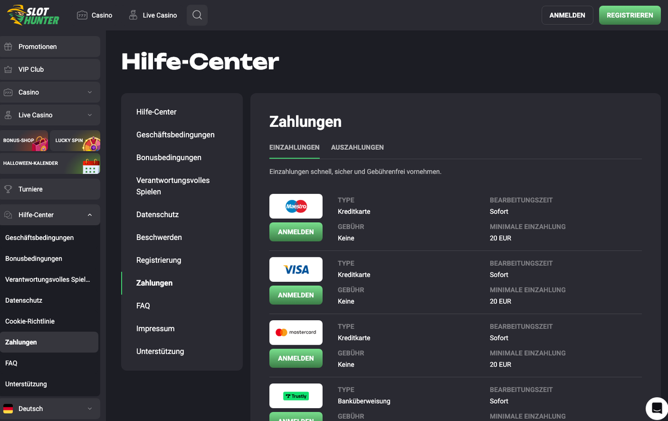
Task: Click the Zahlungen page heading
Action: pyautogui.click(x=306, y=121)
